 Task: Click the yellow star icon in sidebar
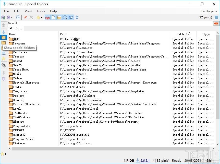(4, 58)
